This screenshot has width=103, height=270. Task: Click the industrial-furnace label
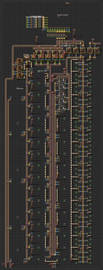tap(42, 71)
